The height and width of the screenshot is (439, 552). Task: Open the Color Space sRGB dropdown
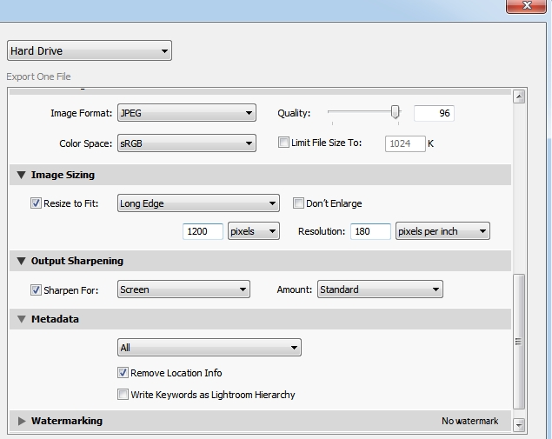(186, 143)
